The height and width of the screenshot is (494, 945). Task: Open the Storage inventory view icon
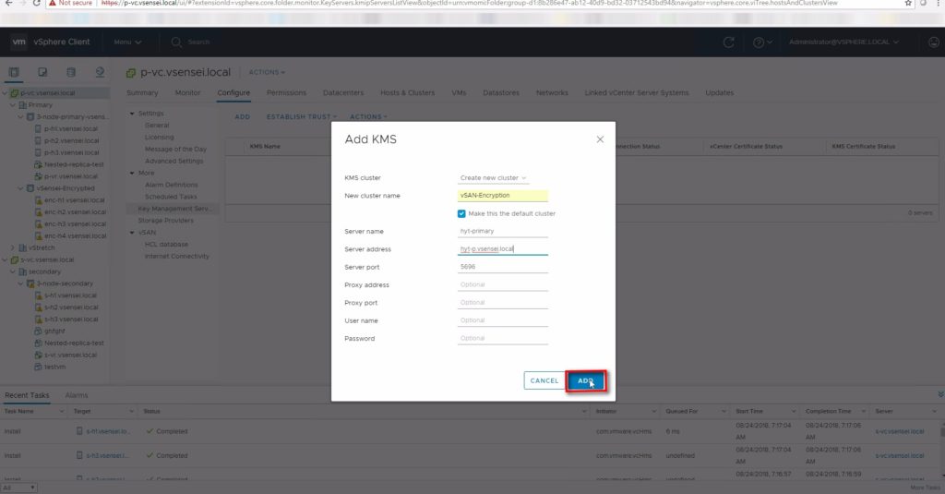(71, 72)
